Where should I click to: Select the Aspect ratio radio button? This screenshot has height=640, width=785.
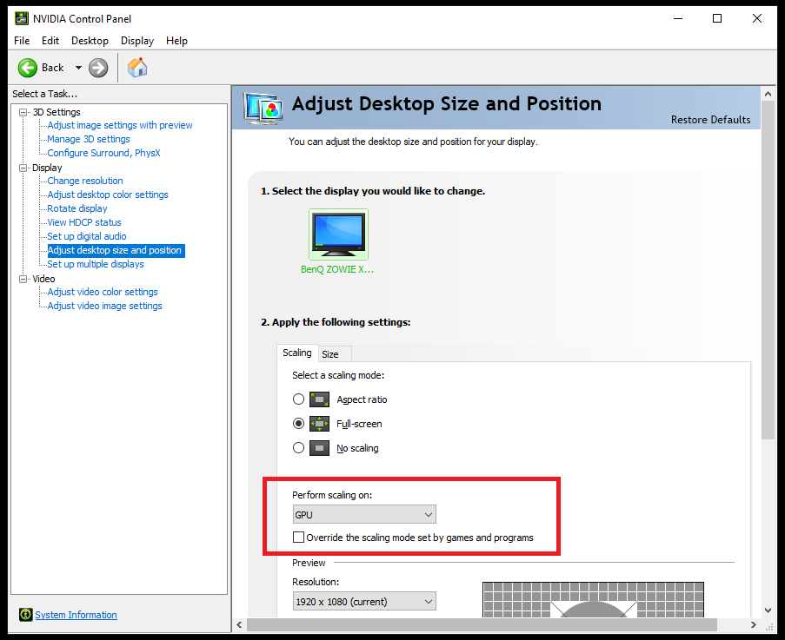tap(299, 399)
